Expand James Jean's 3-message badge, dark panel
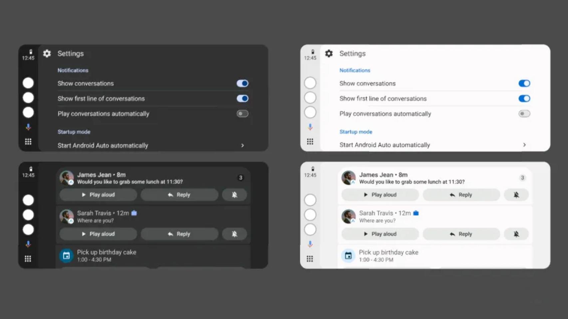The width and height of the screenshot is (568, 319). (240, 178)
